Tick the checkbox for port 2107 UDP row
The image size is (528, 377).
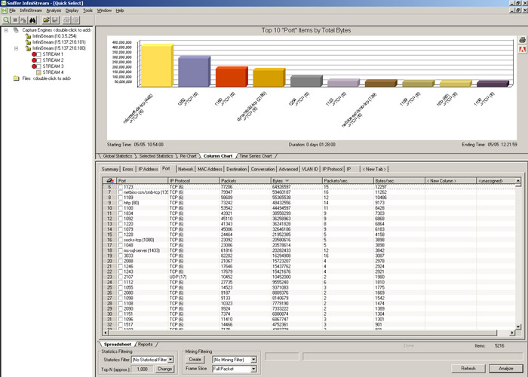[121, 277]
